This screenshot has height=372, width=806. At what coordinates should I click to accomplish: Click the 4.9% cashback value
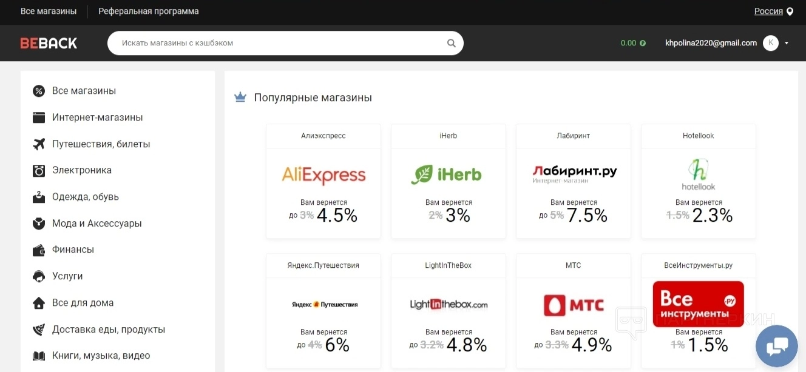click(x=592, y=345)
